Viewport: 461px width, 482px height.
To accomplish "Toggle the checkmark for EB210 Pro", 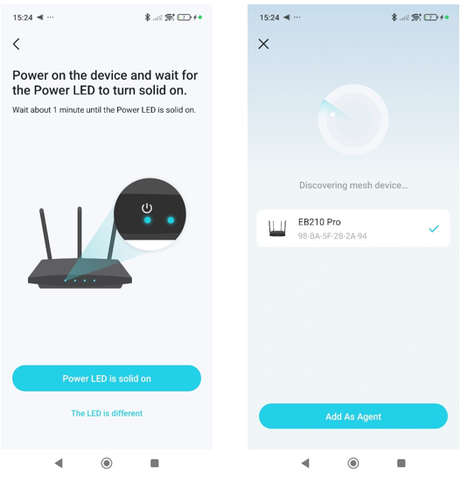I will click(x=434, y=228).
